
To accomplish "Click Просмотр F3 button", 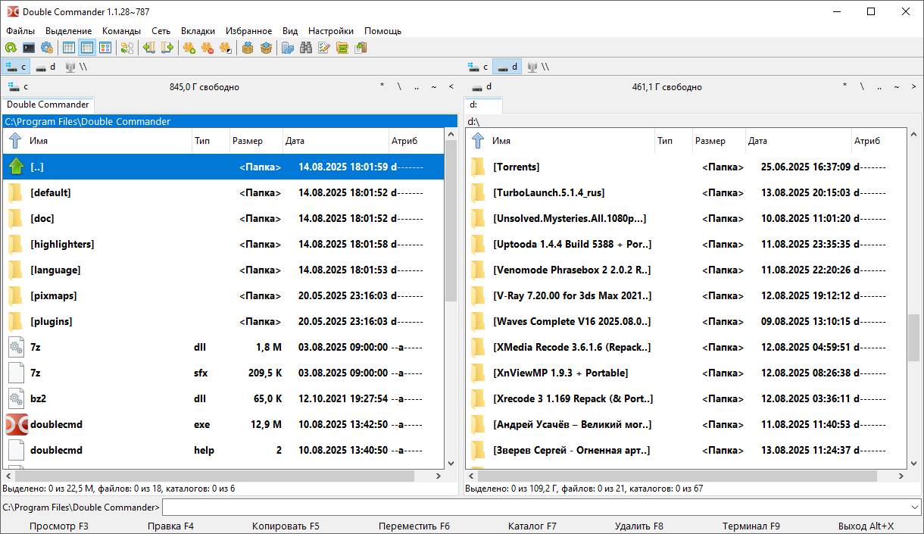I will point(59,526).
